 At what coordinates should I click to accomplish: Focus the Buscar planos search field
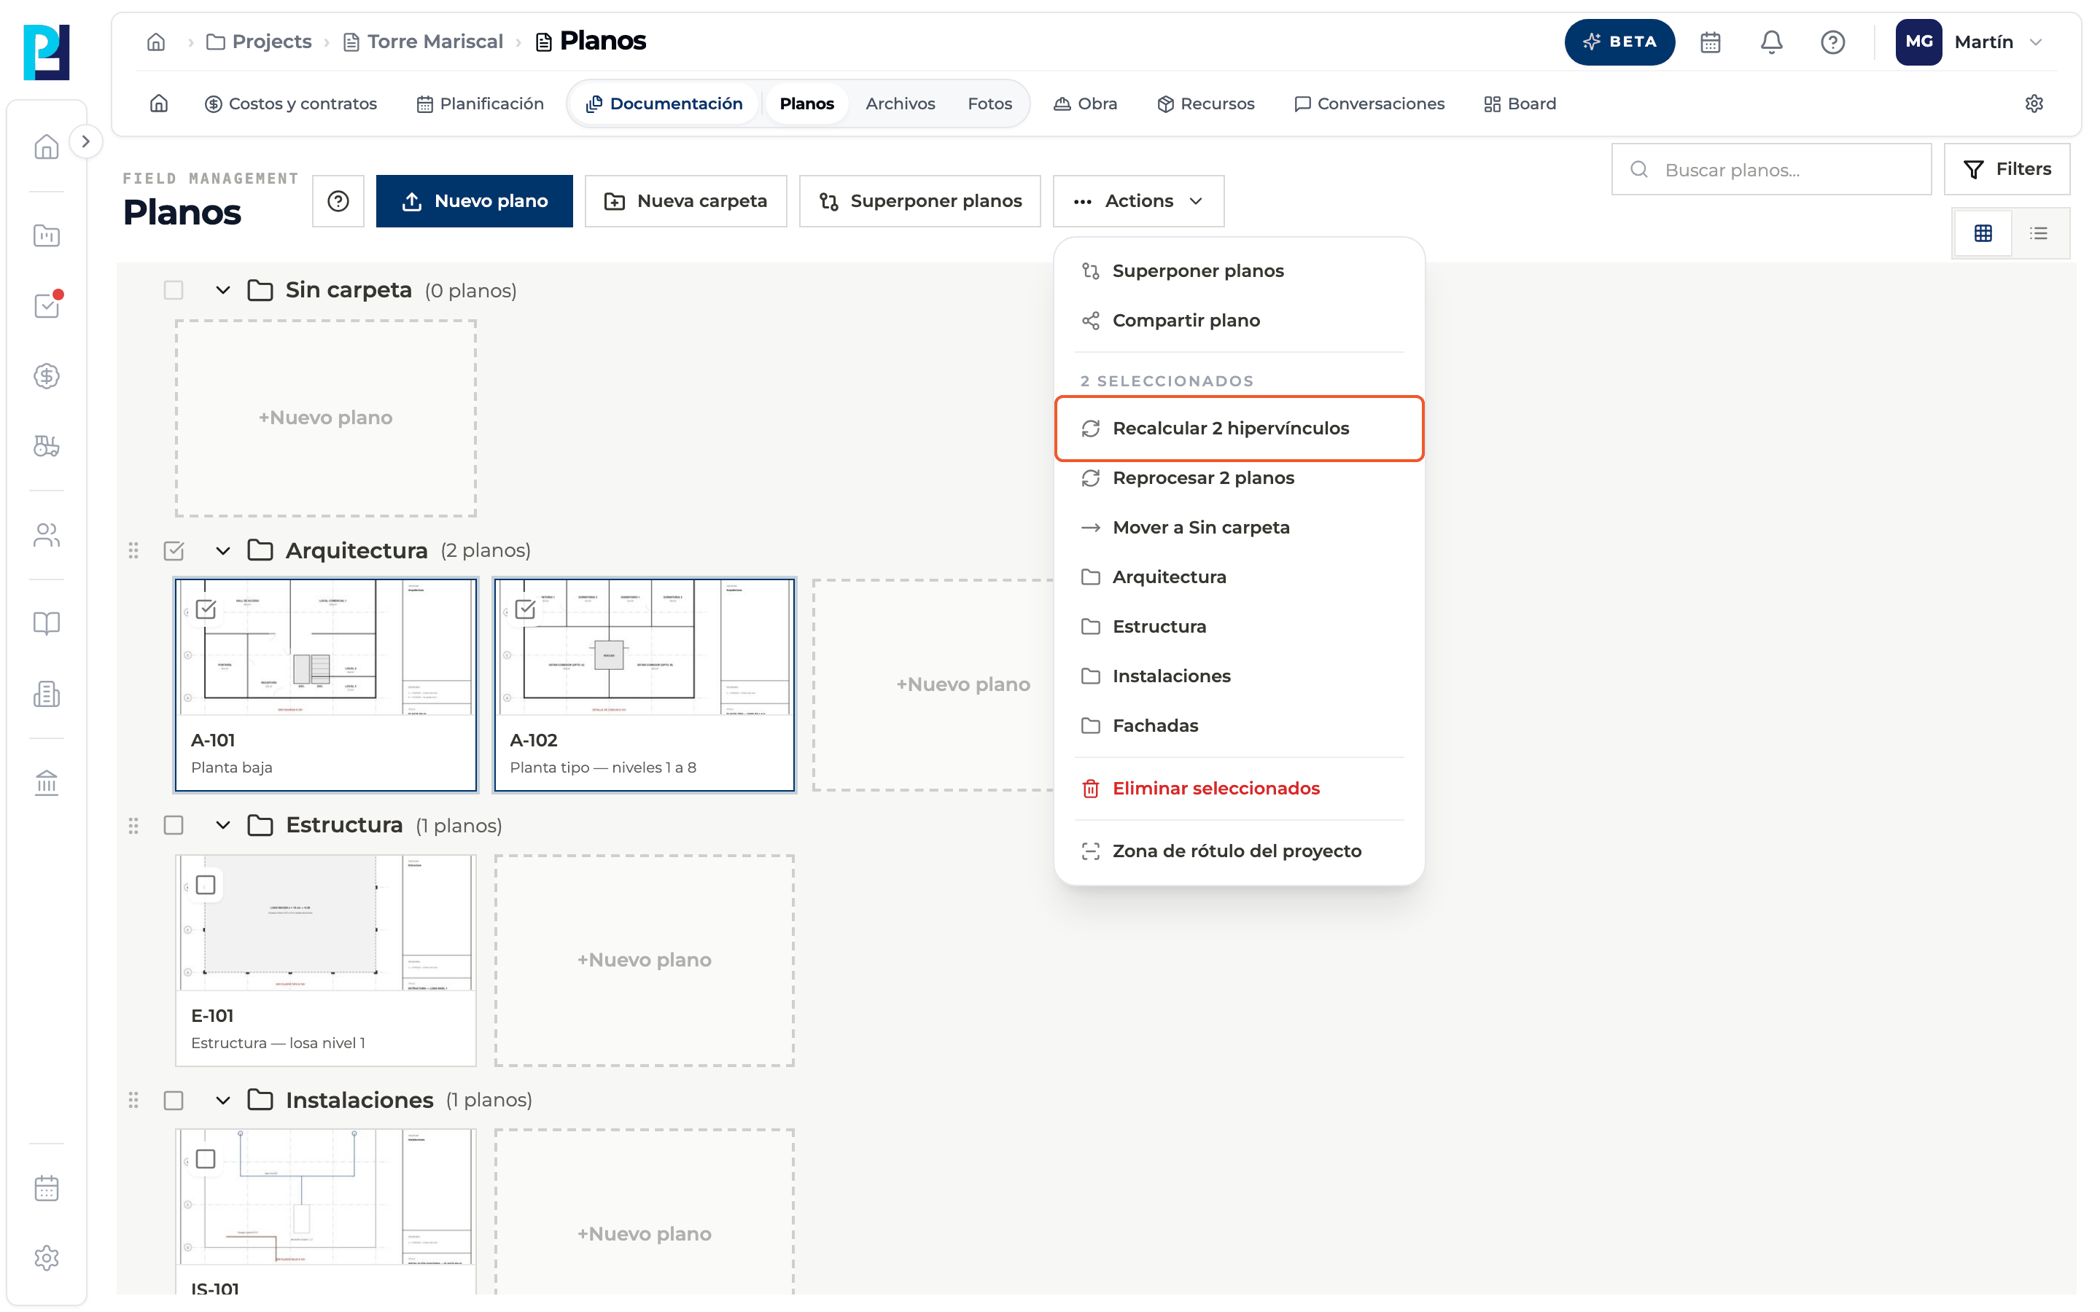1770,169
